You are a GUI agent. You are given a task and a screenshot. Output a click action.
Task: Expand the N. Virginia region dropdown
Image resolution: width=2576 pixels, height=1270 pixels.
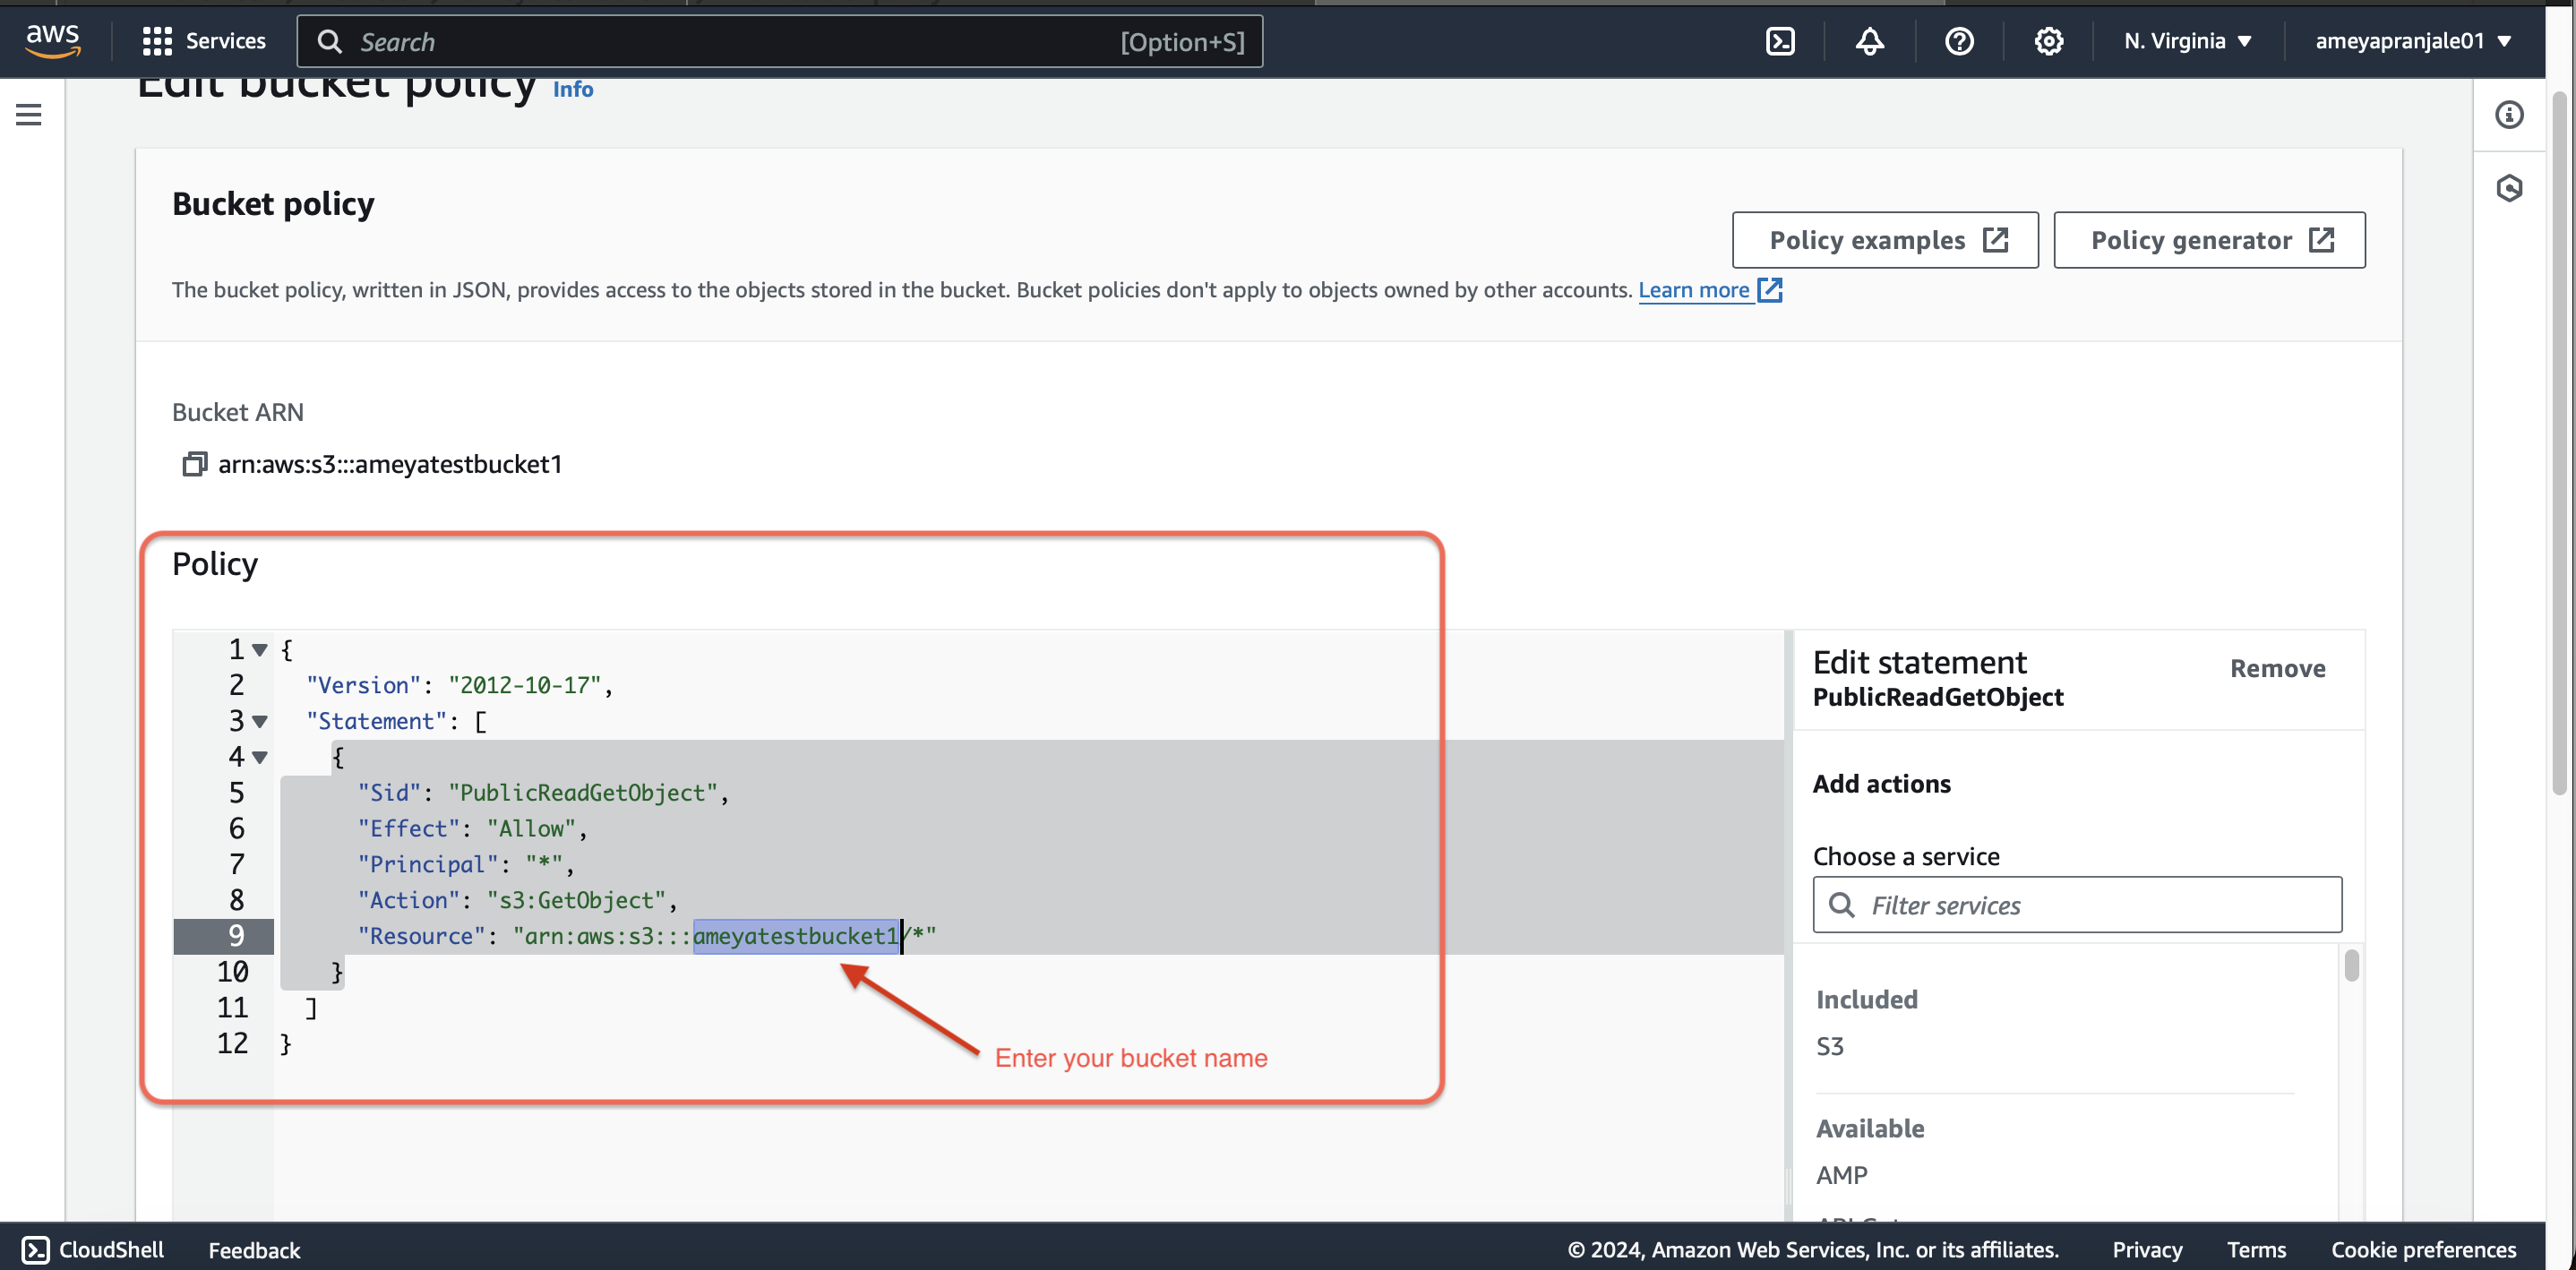(2188, 41)
